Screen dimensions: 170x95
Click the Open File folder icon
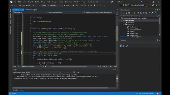pos(24,5)
